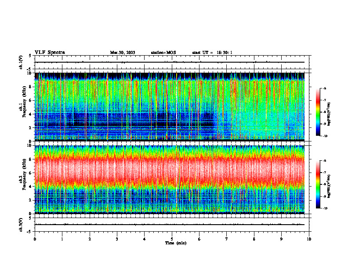The image size is (348, 268).
Task: Click the time axis tick label '5'
Action: pyautogui.click(x=172, y=239)
